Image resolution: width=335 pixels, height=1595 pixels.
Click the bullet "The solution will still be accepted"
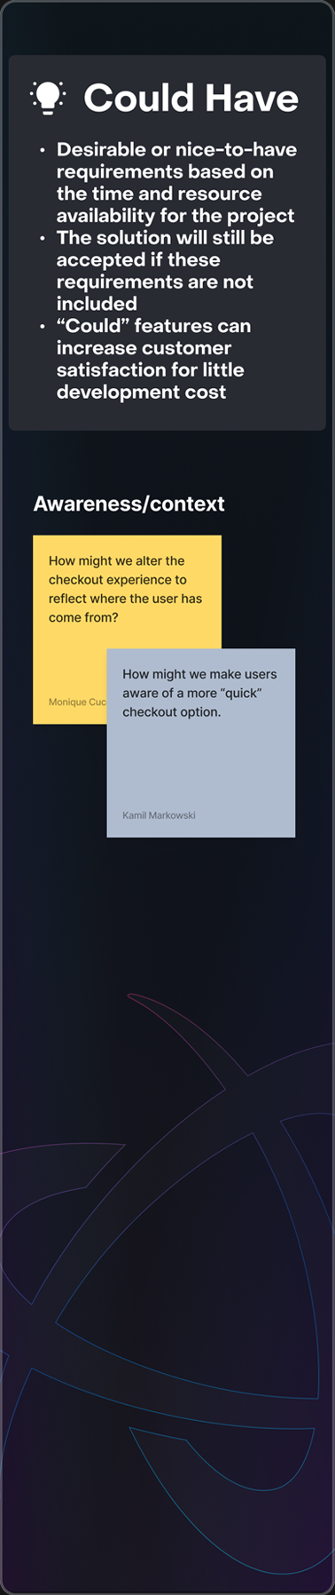point(165,270)
